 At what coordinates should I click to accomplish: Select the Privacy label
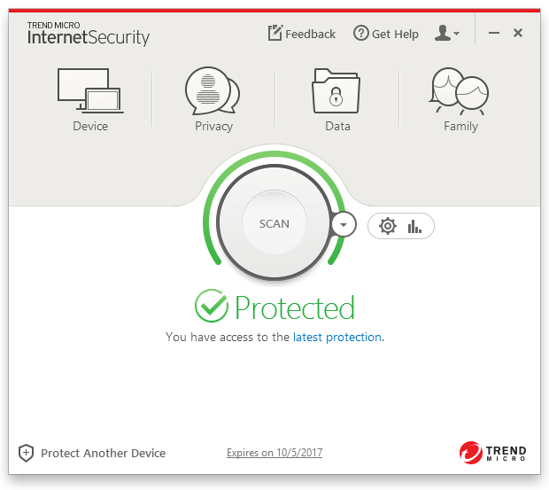click(213, 127)
